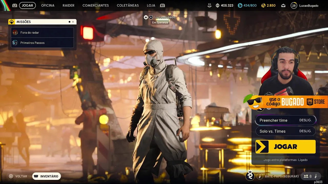Click the VOLTAR back button

tap(18, 176)
